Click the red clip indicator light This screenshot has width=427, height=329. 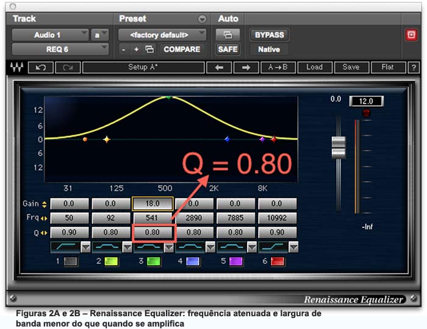point(366,113)
